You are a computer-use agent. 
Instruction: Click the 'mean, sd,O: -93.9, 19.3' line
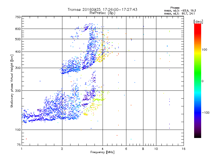180,11
